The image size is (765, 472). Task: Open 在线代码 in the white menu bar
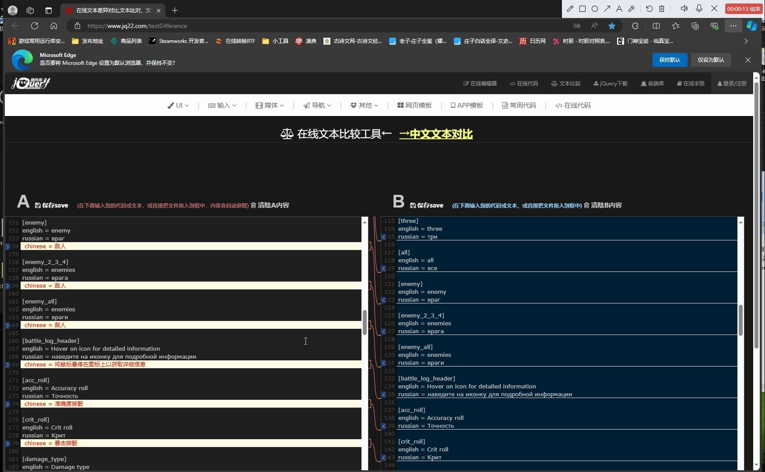[573, 106]
